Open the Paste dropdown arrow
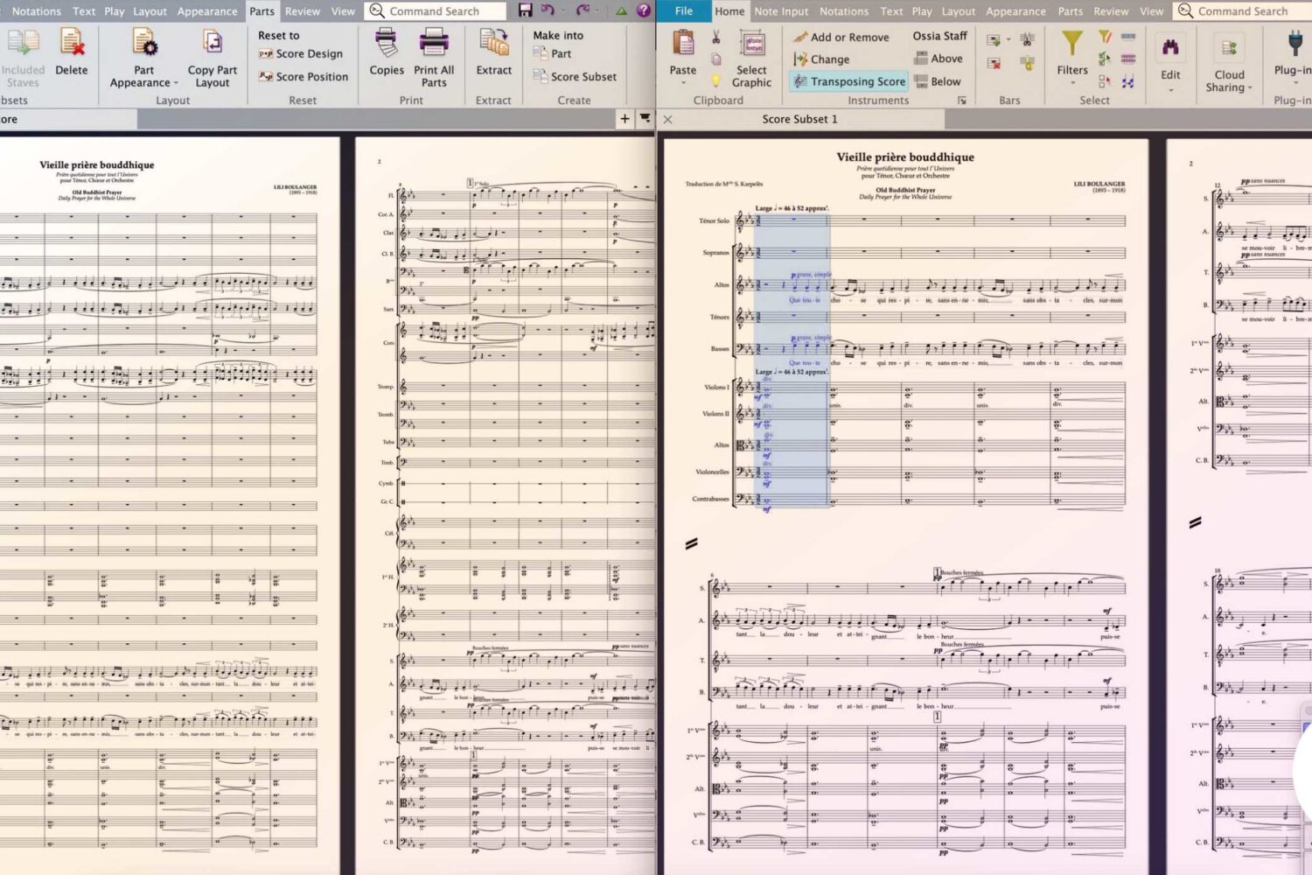 pos(682,80)
